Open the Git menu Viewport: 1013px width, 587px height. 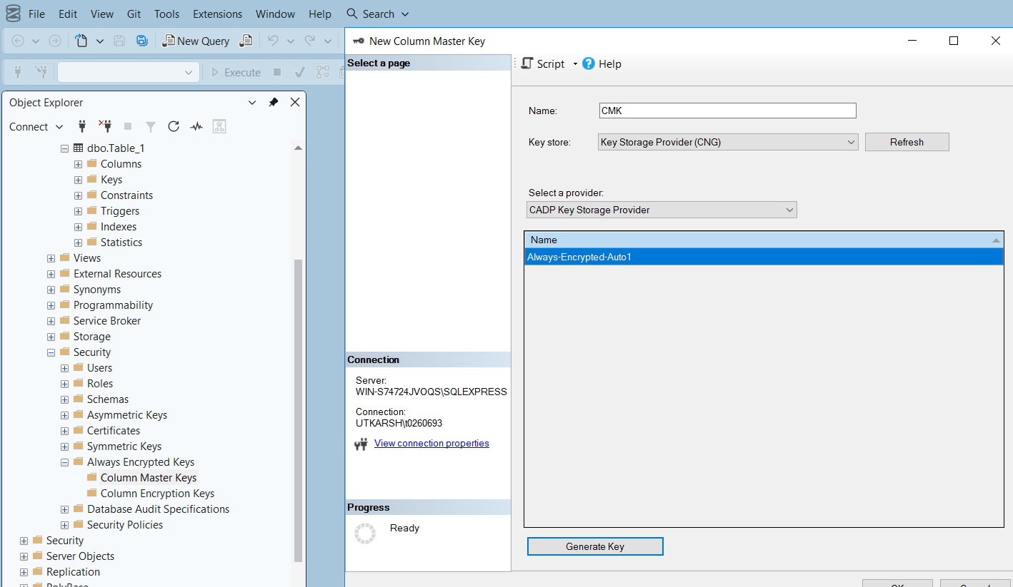point(134,14)
